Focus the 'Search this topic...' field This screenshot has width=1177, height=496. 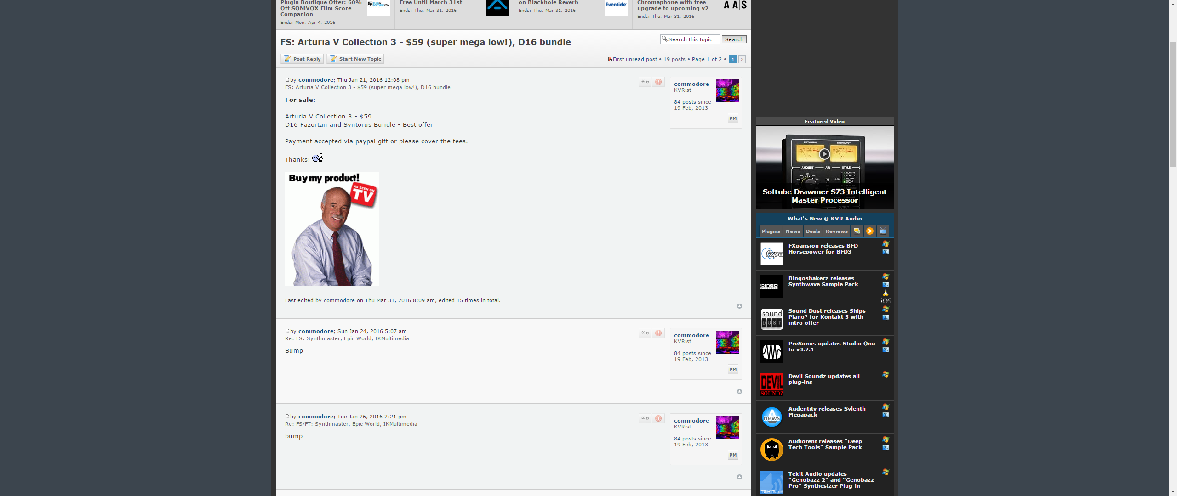coord(690,39)
